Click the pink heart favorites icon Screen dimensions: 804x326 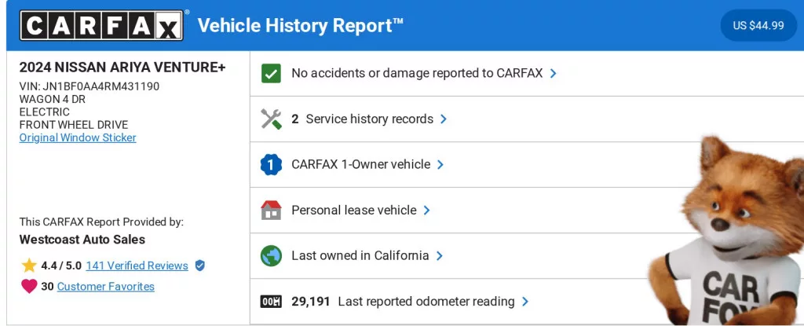(x=29, y=287)
